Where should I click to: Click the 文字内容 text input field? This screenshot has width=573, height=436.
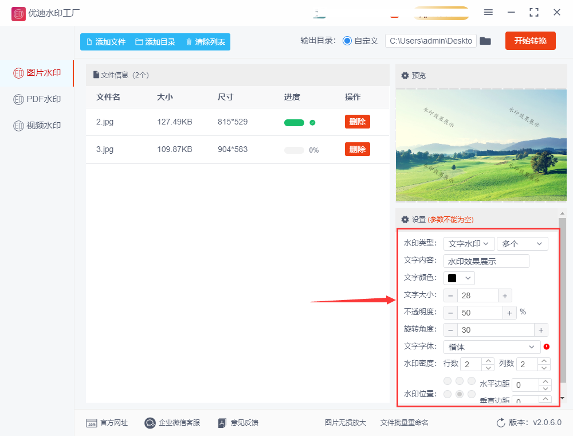pyautogui.click(x=486, y=261)
